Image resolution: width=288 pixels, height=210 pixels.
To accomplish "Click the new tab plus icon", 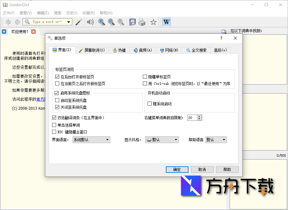I will point(4,31).
